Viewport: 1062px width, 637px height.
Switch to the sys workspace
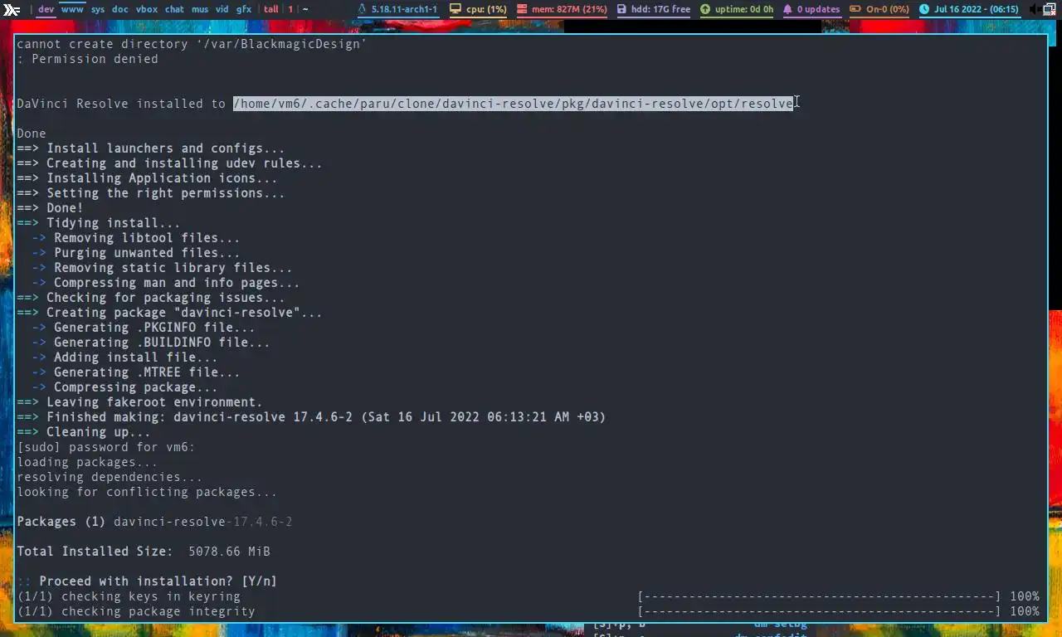98,10
